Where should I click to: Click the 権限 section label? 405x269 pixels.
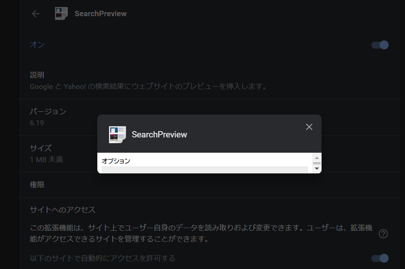point(37,185)
